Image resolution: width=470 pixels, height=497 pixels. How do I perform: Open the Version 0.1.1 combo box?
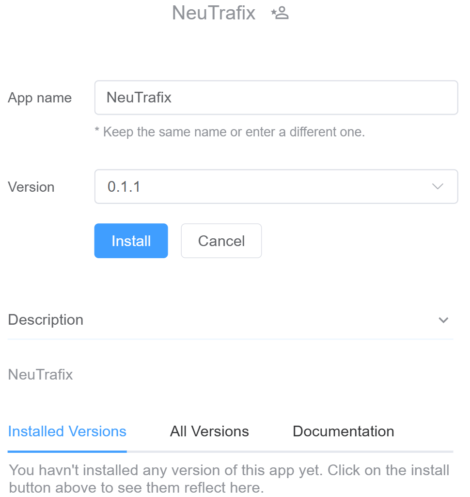point(276,187)
